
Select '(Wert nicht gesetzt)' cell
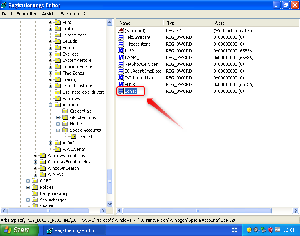(x=233, y=31)
